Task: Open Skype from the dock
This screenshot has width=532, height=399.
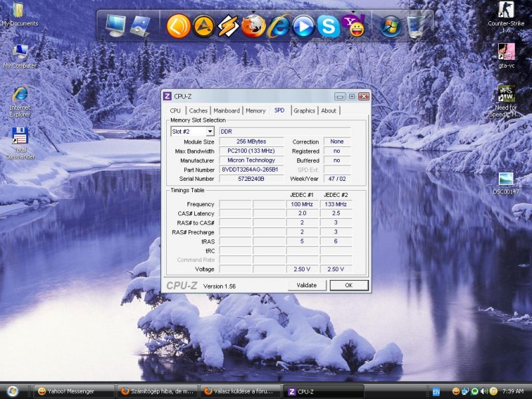Action: [328, 26]
